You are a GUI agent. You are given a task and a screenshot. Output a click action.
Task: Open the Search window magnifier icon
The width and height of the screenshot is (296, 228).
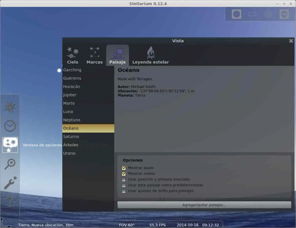tap(10, 164)
